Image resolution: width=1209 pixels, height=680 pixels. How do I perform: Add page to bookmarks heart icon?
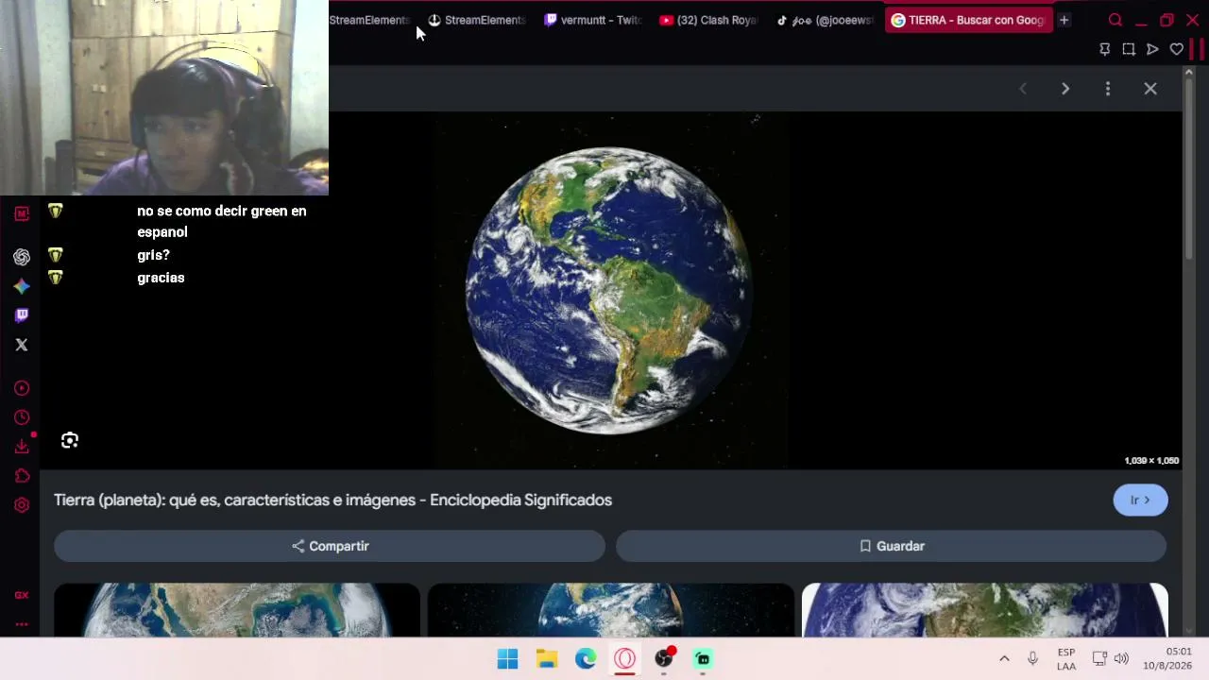coord(1177,49)
